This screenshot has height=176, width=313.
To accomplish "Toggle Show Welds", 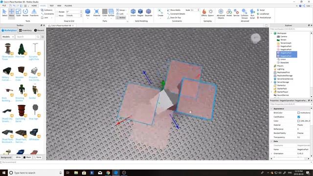I will click(x=174, y=10).
